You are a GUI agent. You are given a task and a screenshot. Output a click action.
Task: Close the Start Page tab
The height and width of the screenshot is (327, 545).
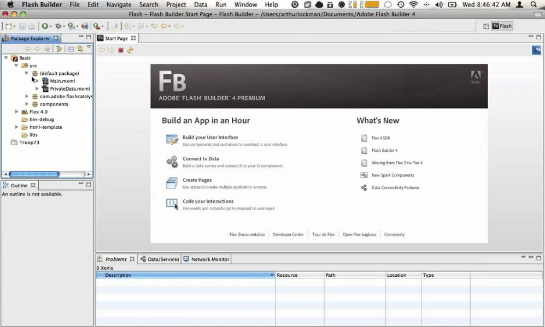tap(133, 38)
